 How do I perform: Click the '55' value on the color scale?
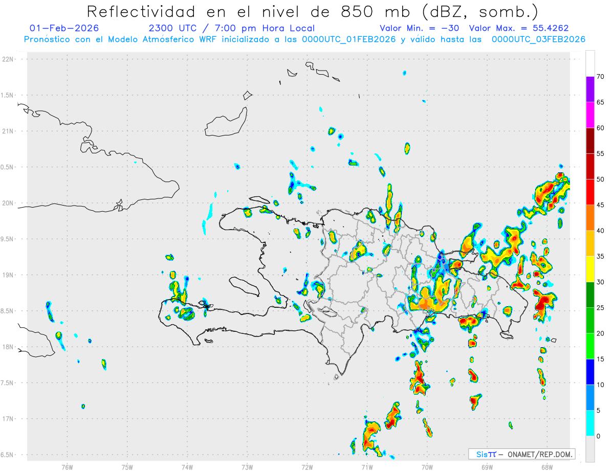click(601, 153)
